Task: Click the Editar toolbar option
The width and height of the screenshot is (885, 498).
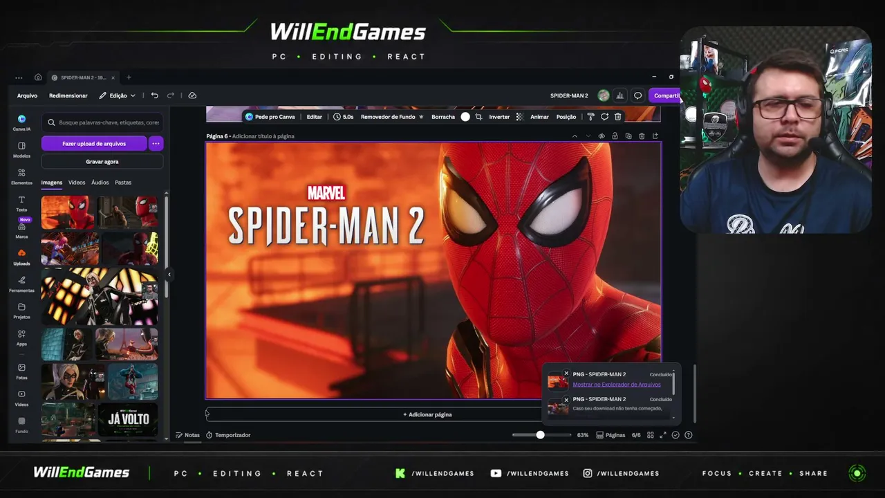Action: pyautogui.click(x=315, y=117)
